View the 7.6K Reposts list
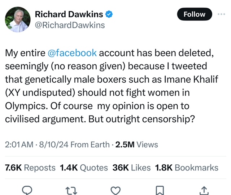This screenshot has width=231, height=195. [30, 168]
